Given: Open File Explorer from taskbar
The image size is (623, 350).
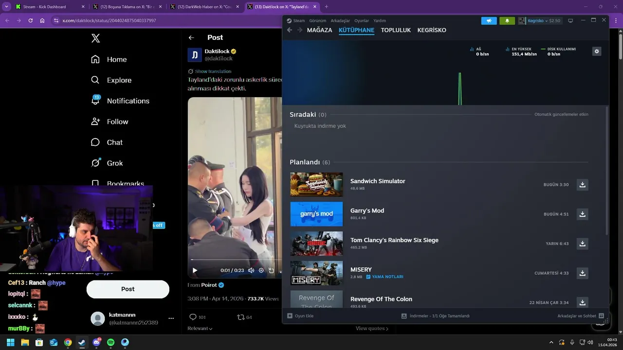Looking at the screenshot, I should click(x=25, y=342).
